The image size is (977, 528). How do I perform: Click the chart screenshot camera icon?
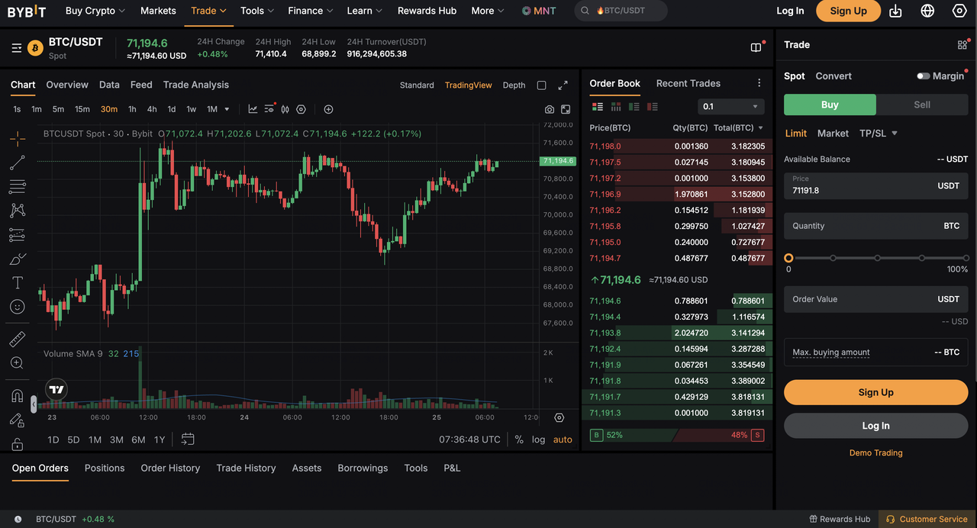(549, 109)
